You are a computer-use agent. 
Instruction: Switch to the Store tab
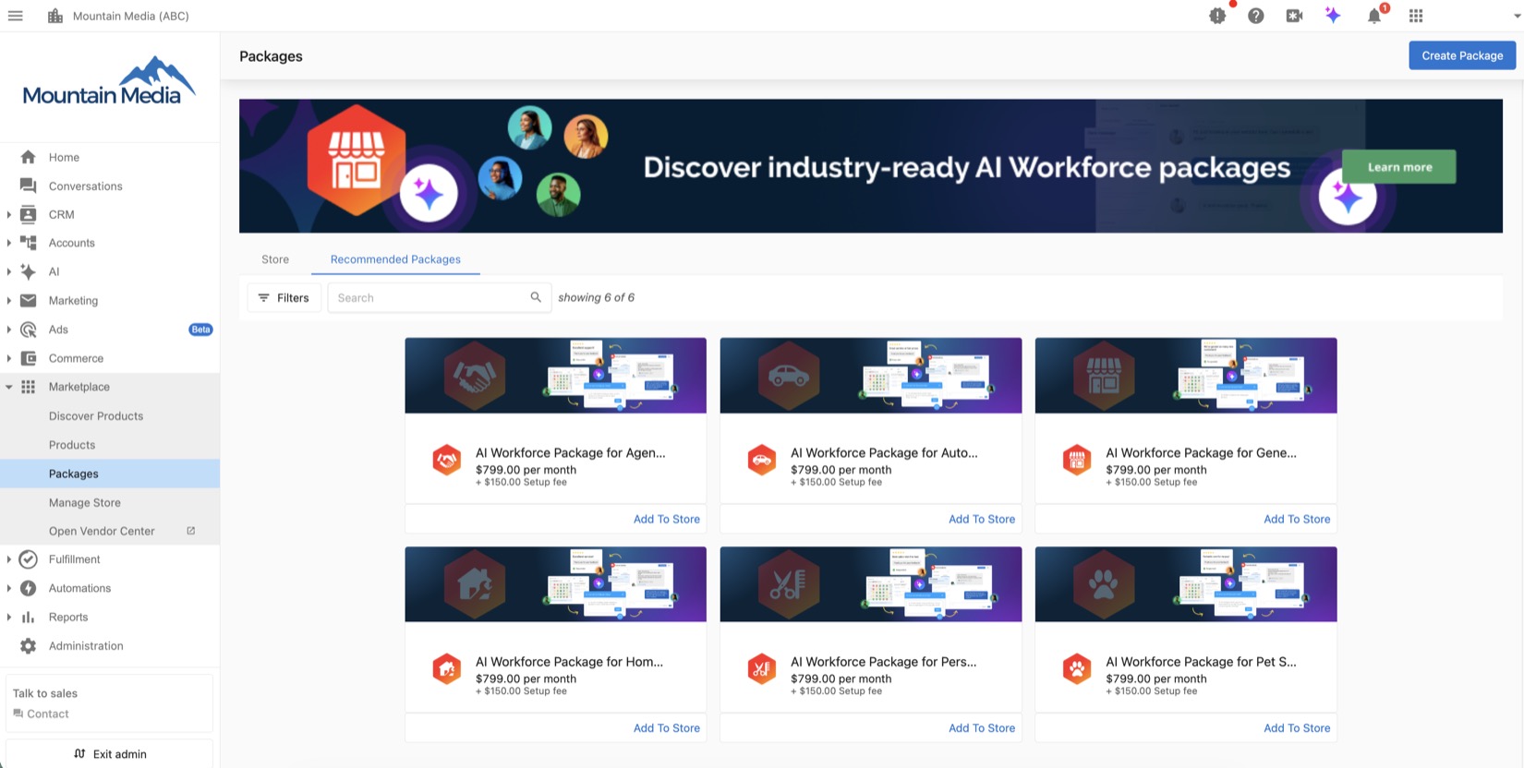click(x=275, y=259)
